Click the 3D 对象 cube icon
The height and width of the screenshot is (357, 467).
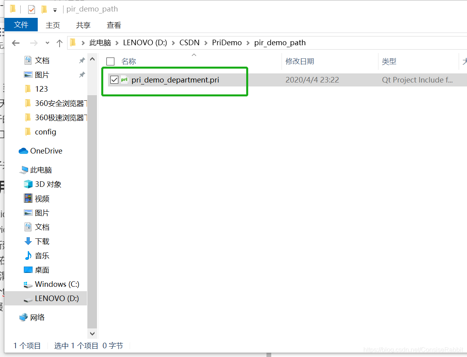(x=28, y=184)
